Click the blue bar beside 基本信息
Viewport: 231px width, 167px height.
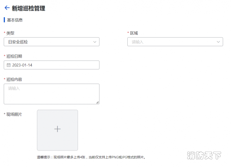[x=4, y=20]
